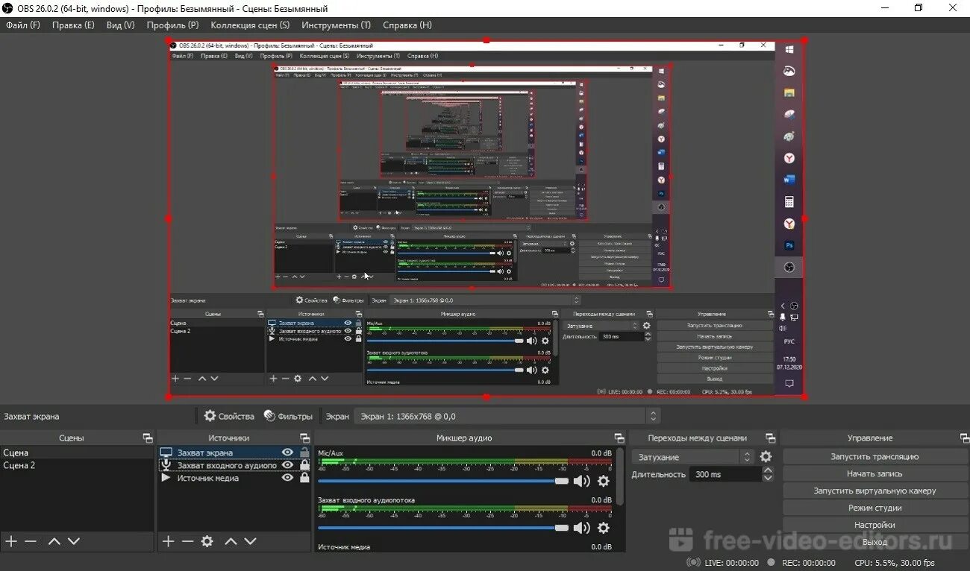Image resolution: width=970 pixels, height=571 pixels.
Task: Hide the Захват входного аудиопо source
Action: pyautogui.click(x=287, y=465)
